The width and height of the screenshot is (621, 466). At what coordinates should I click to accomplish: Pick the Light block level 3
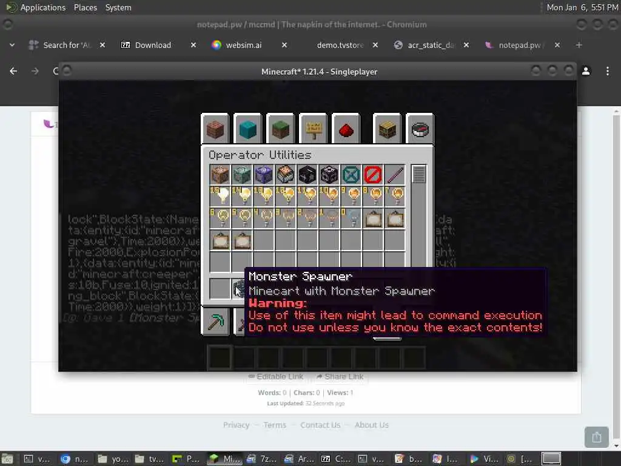pos(286,218)
